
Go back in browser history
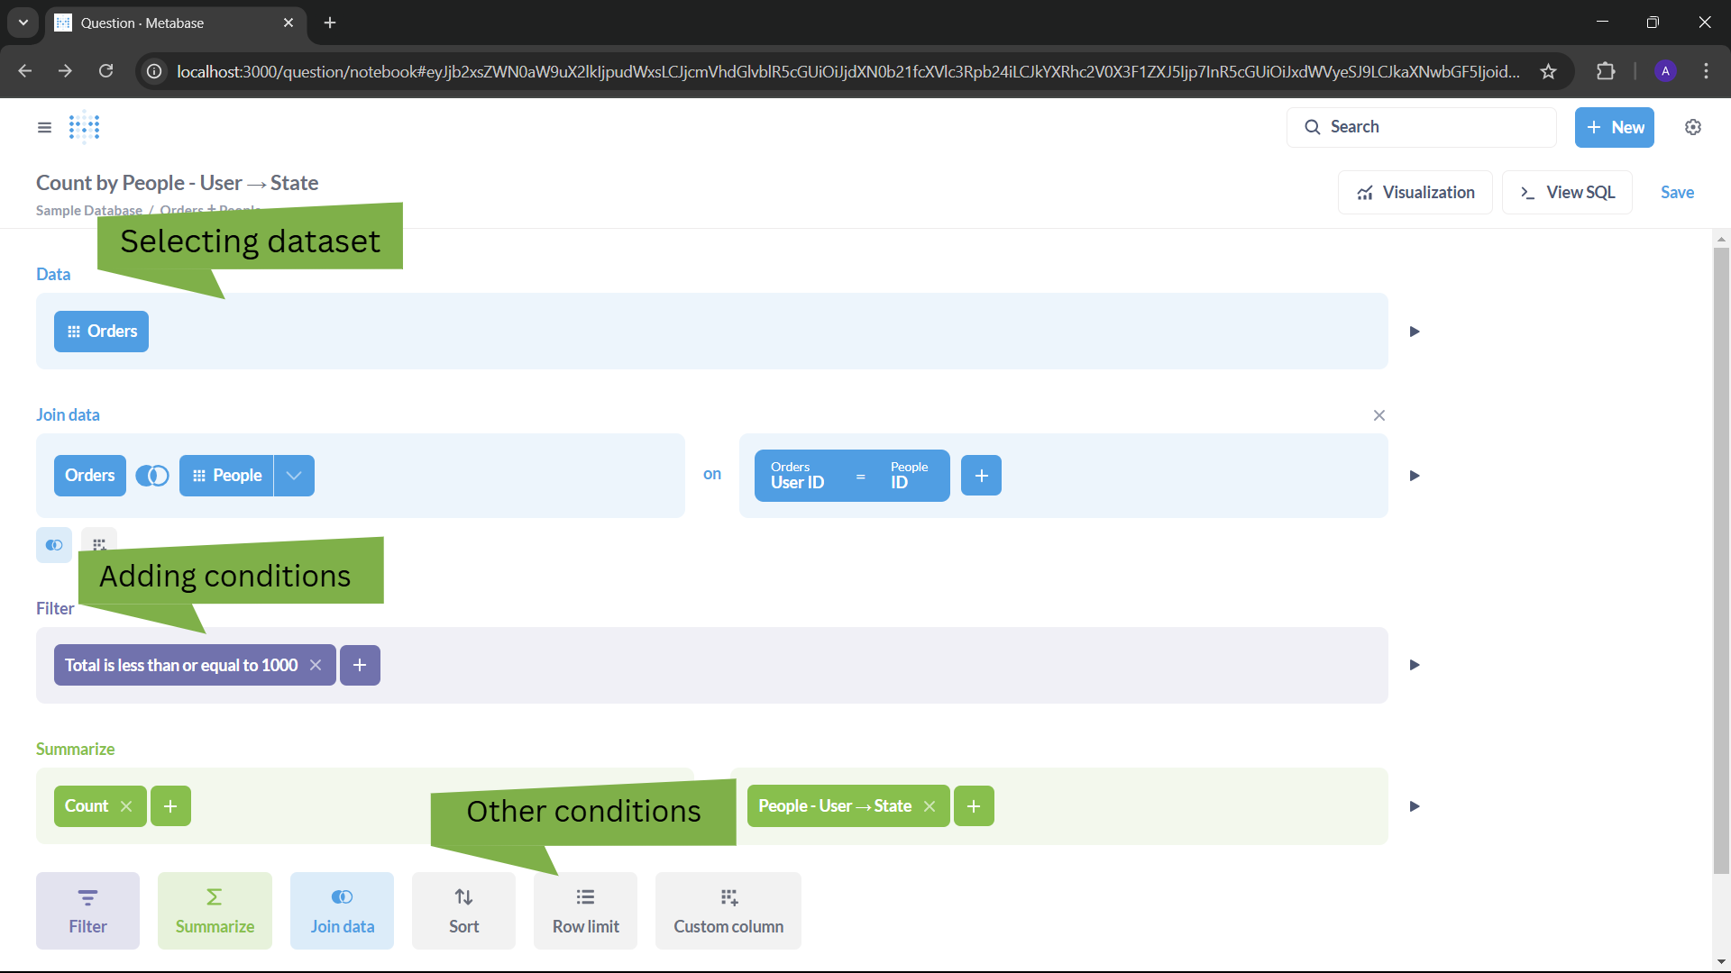point(25,71)
